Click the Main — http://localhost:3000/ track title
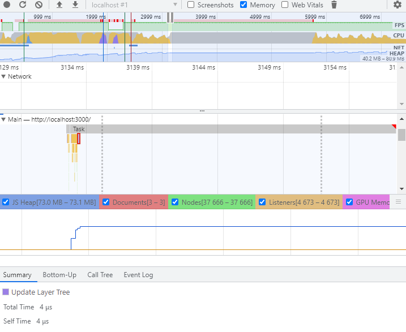Image resolution: width=406 pixels, height=332 pixels. [x=49, y=119]
